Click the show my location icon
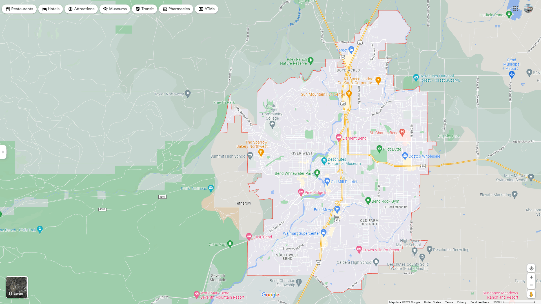Viewport: 541px width, 304px height. coord(531,268)
